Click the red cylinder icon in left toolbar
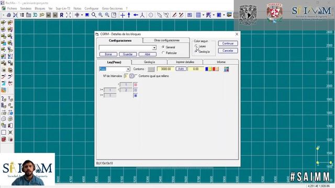 click(4, 139)
